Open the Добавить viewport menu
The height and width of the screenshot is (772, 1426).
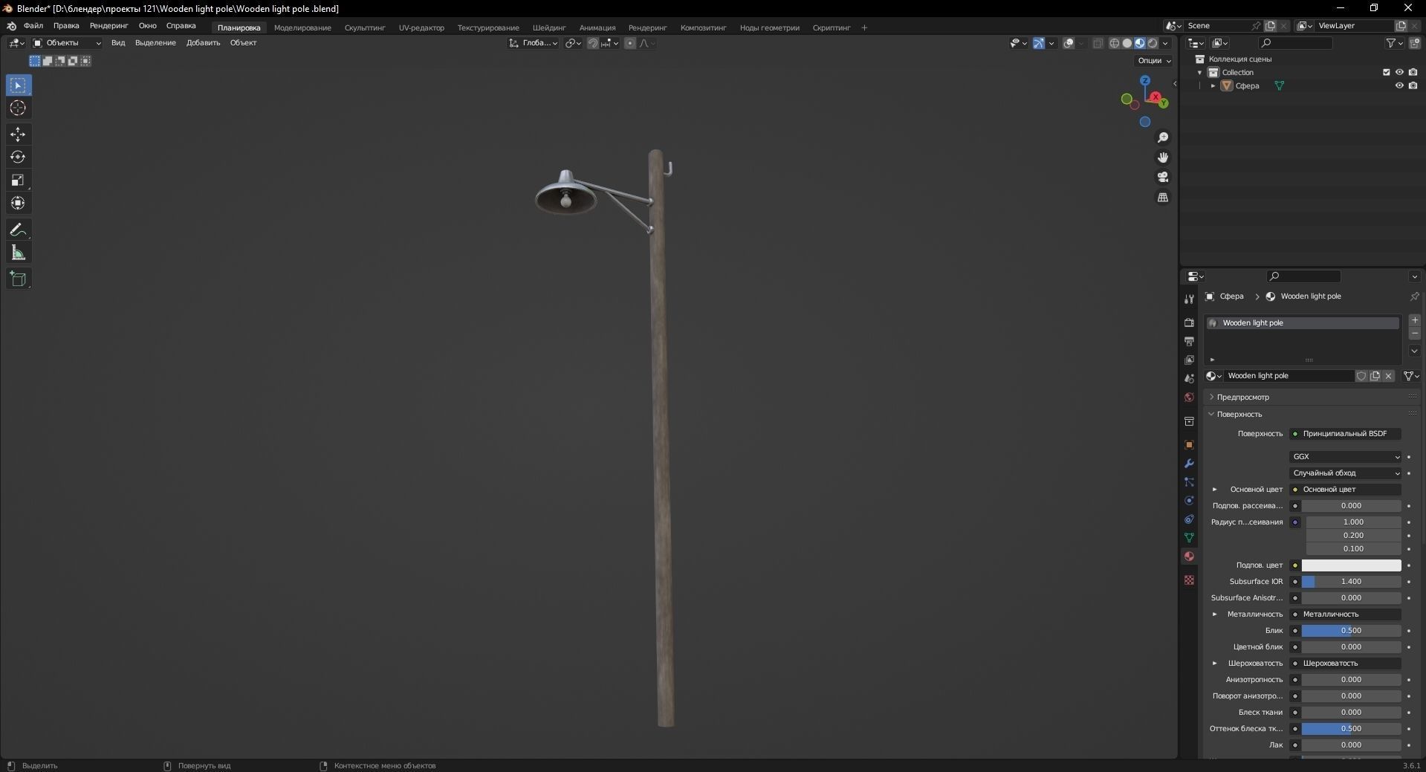(203, 43)
